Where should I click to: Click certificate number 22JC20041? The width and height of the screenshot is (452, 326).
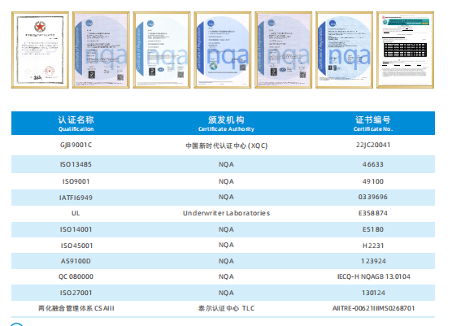[x=373, y=145]
